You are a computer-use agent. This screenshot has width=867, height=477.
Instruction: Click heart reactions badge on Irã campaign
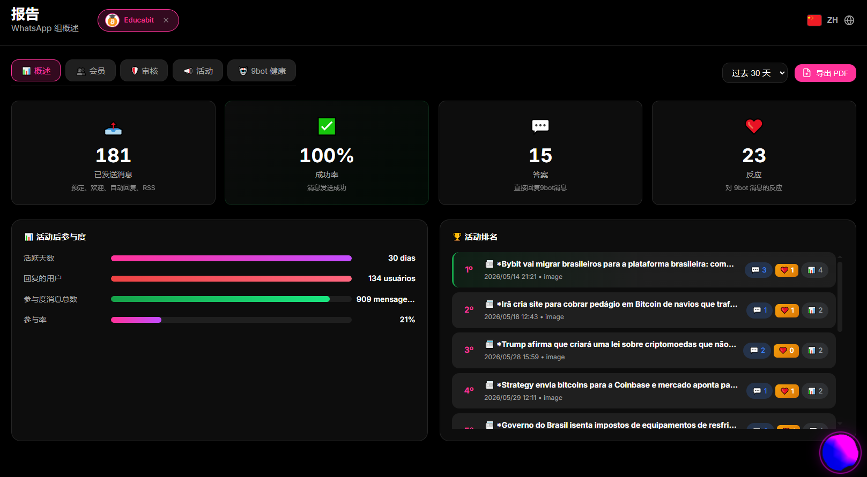(x=787, y=310)
